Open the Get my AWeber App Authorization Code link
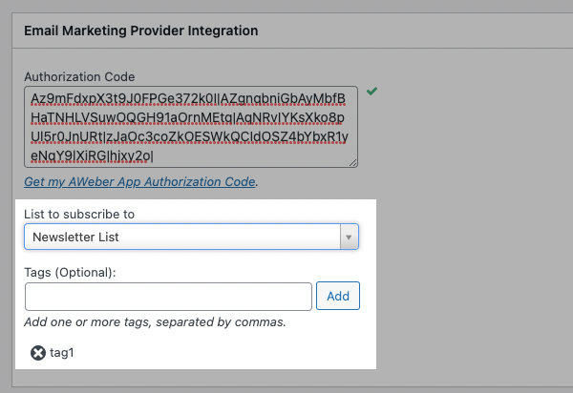The height and width of the screenshot is (393, 573). click(140, 181)
